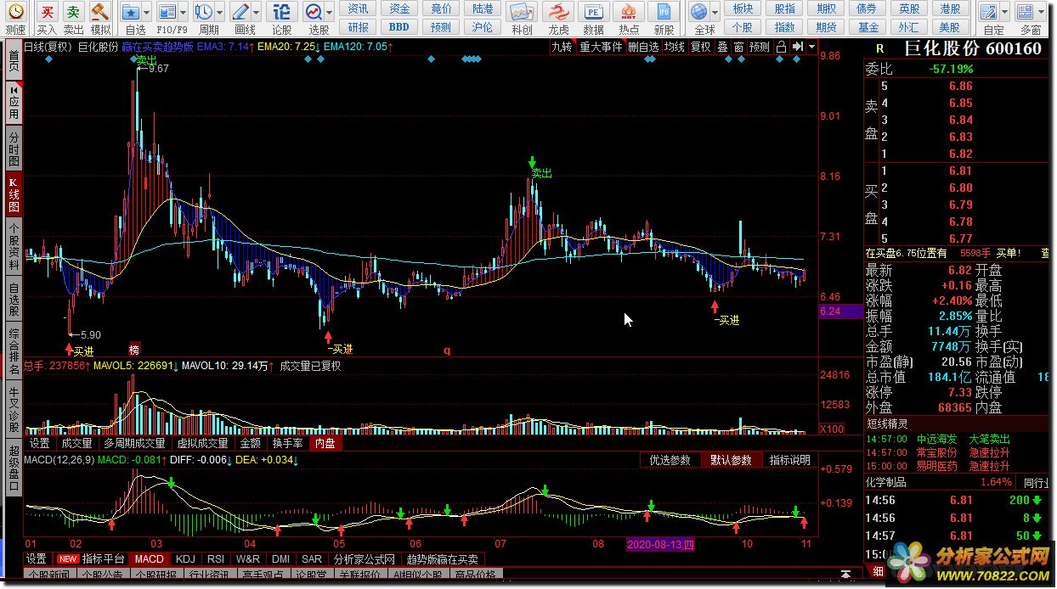Open 模拟 simulated trading gavel icon

100,12
